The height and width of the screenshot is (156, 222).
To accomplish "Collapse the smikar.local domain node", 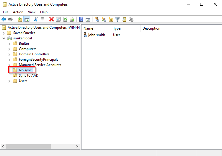I will (4, 38).
